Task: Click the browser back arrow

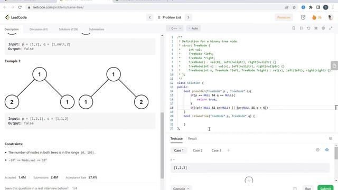Action: 5,7
